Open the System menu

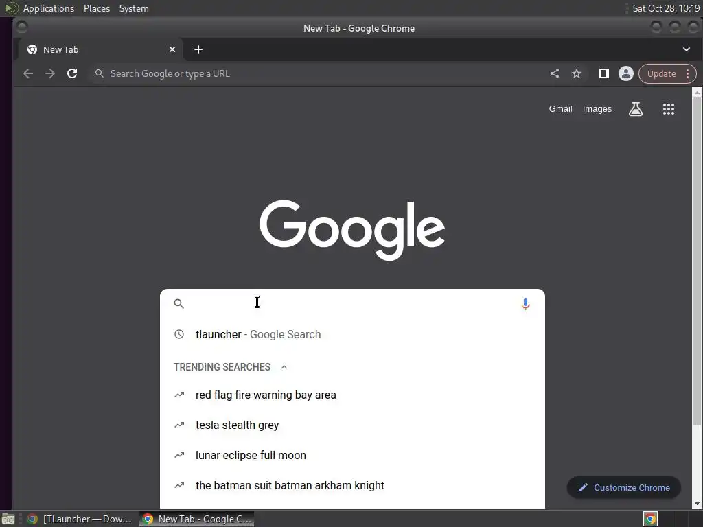coord(134,8)
